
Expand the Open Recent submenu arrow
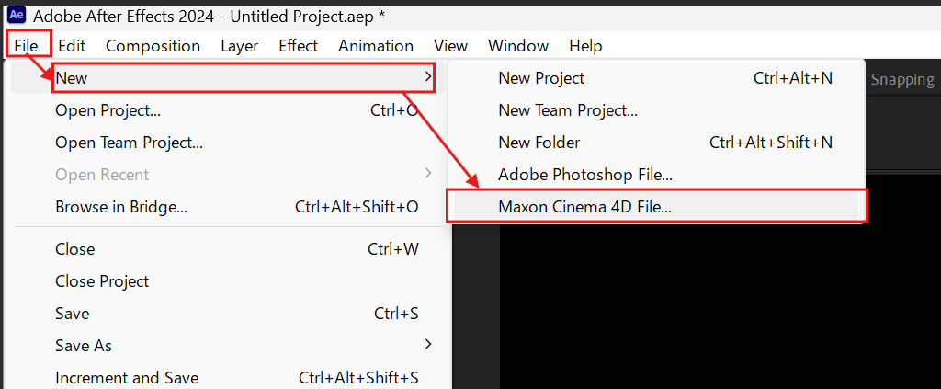427,174
